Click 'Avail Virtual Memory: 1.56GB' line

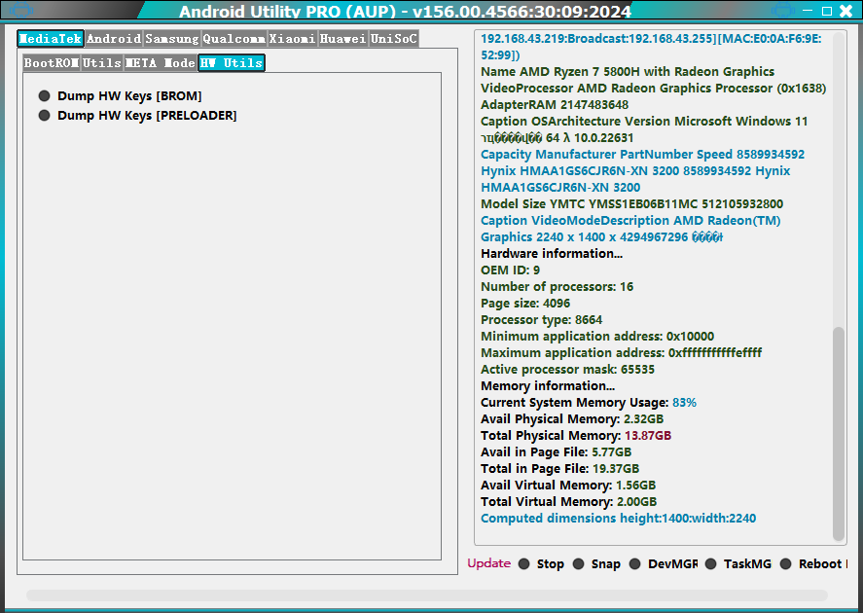568,485
